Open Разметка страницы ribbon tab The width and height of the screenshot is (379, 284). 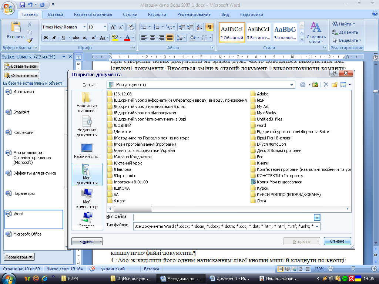[93, 14]
